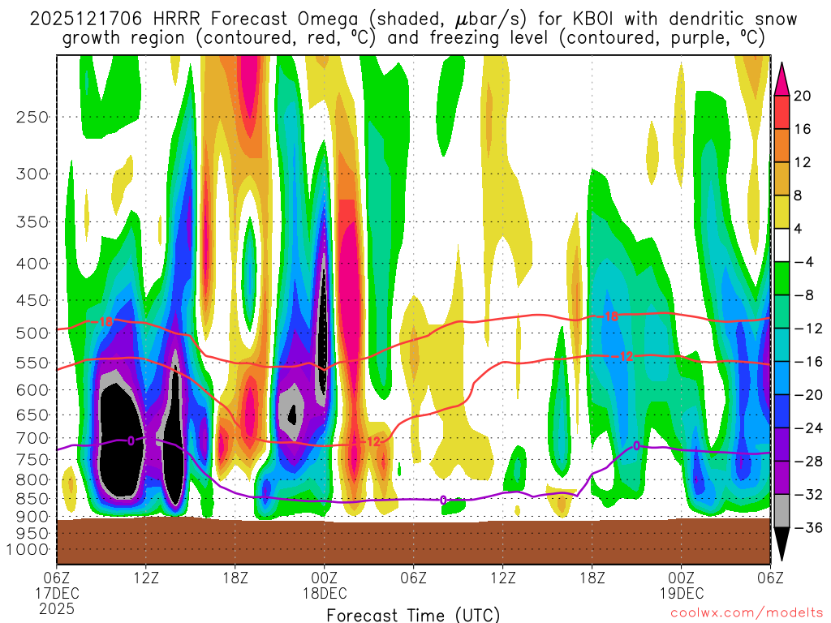Click the Forecast Time (UTC) axis title
This screenshot has width=831, height=623.
tap(413, 614)
